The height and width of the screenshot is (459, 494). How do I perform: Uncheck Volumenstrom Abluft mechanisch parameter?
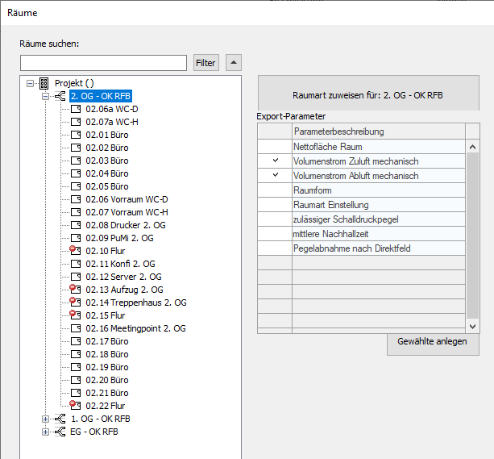pos(275,175)
